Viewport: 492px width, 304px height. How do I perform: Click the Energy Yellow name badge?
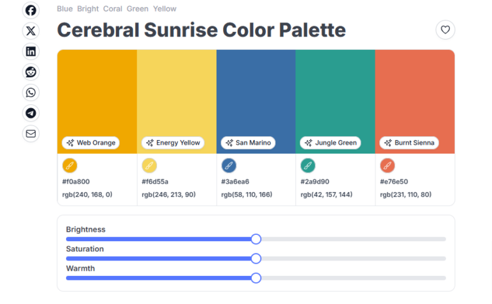coord(173,143)
